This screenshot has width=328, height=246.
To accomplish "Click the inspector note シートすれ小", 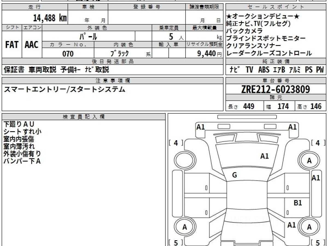I will coord(22,132).
